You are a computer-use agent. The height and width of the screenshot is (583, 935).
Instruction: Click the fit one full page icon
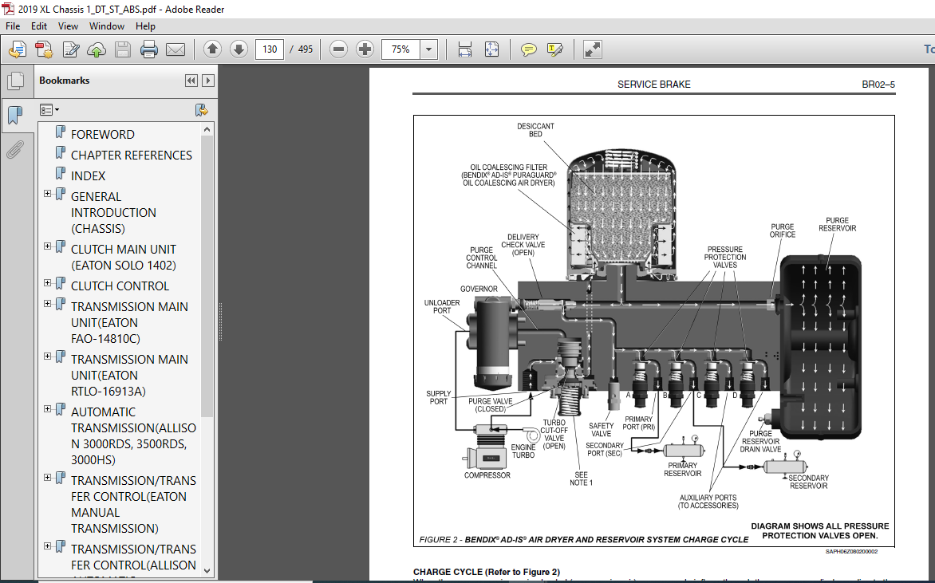(x=492, y=49)
